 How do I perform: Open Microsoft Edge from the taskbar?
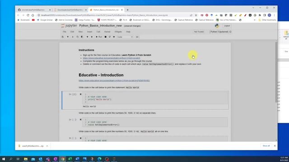(99, 159)
